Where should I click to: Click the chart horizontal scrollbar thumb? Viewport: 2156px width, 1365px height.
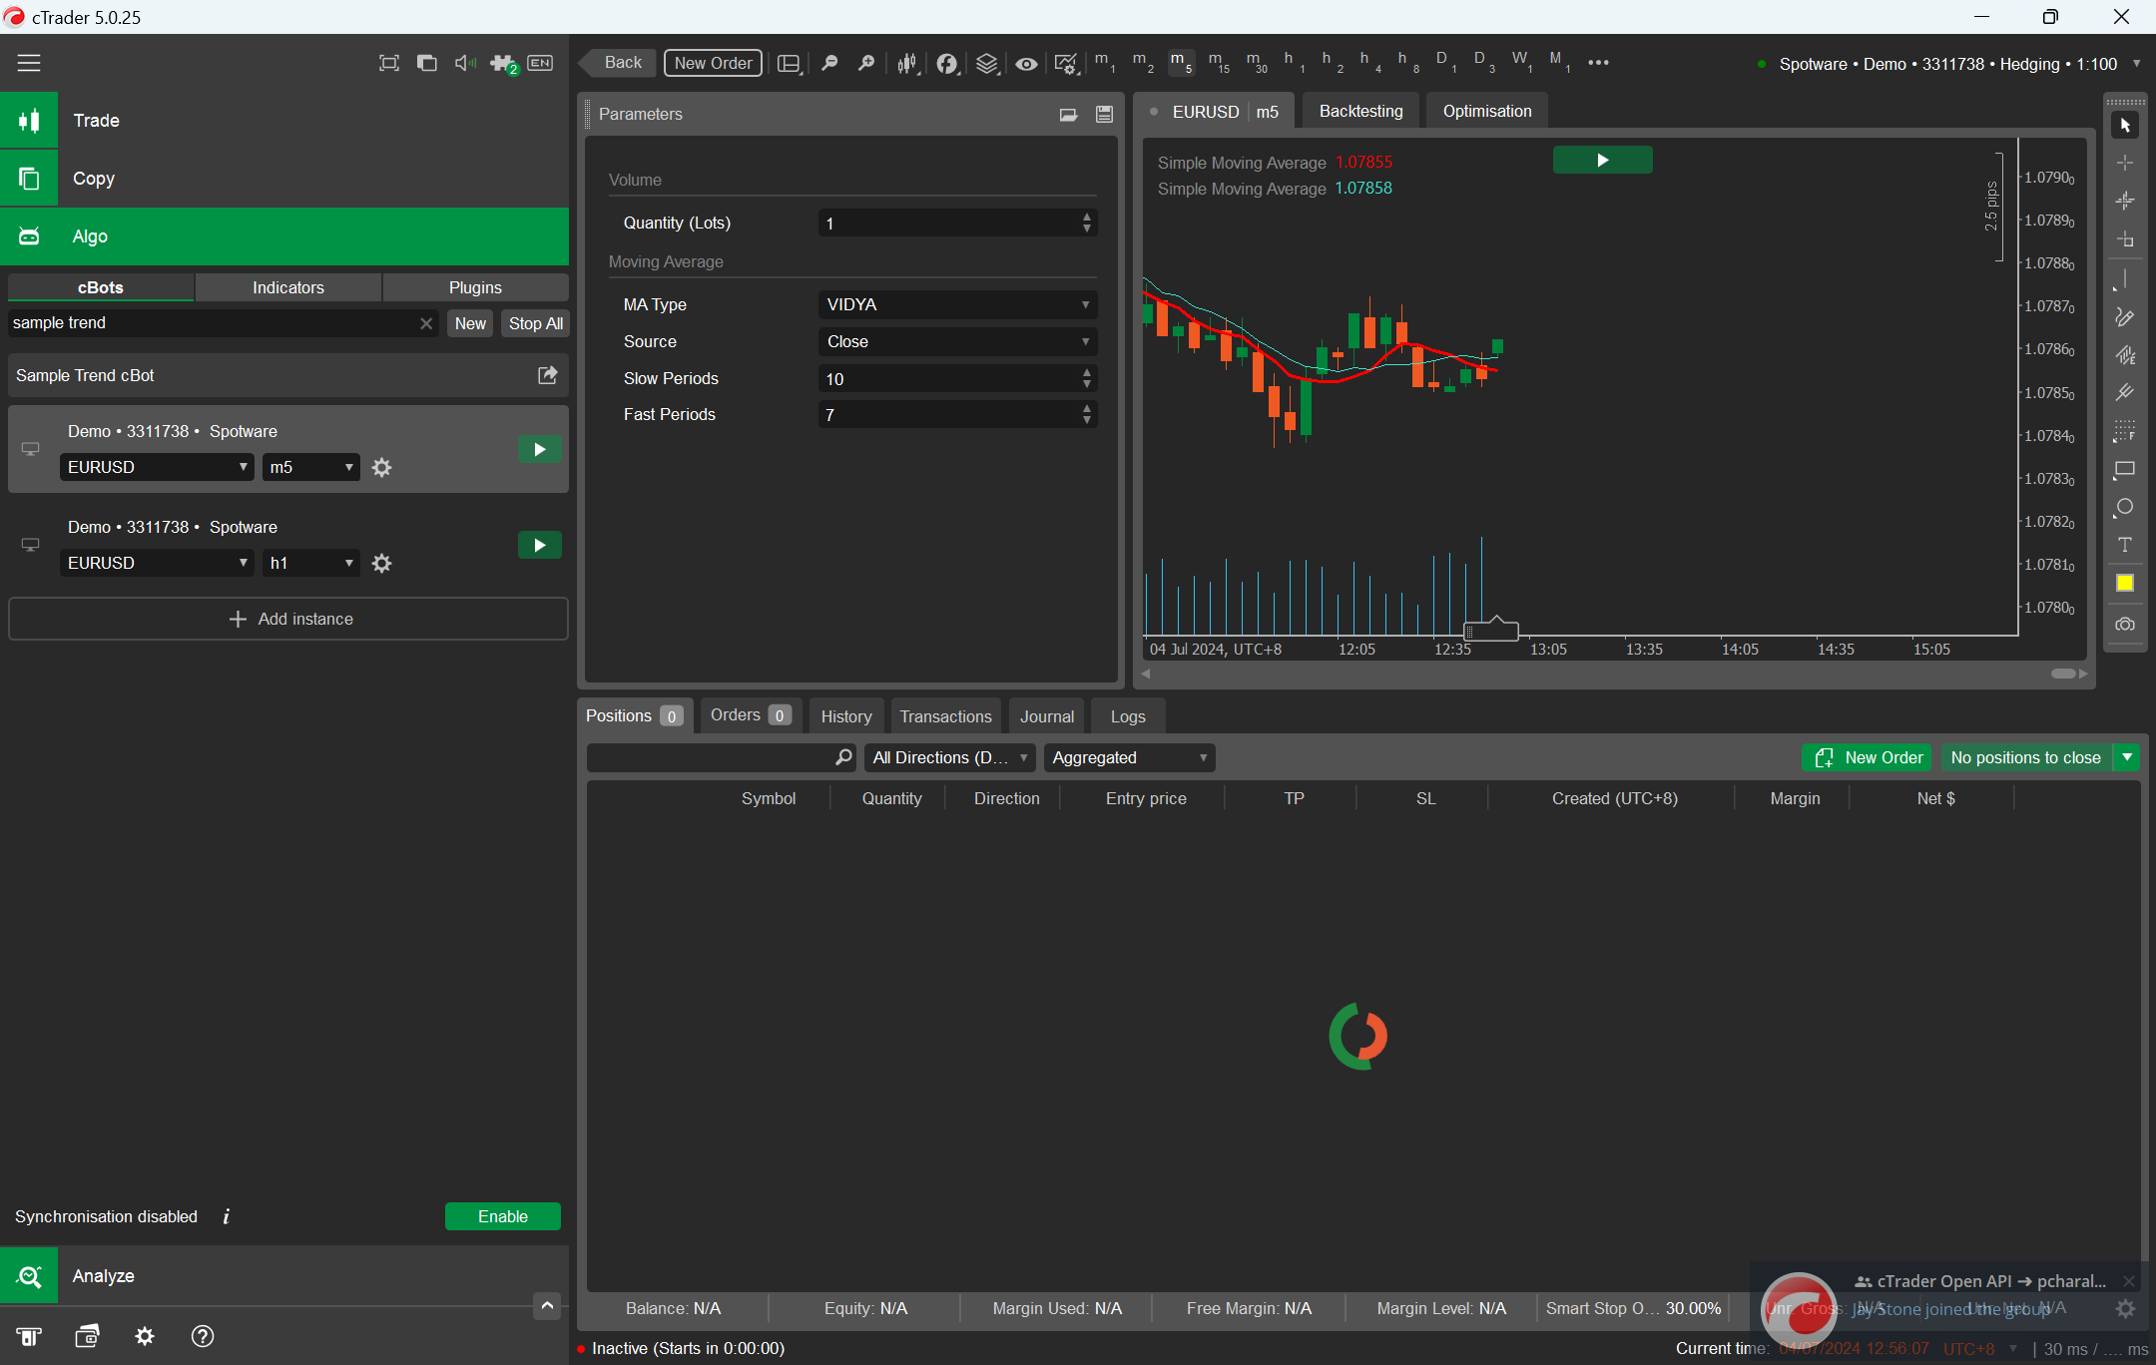pyautogui.click(x=2063, y=674)
